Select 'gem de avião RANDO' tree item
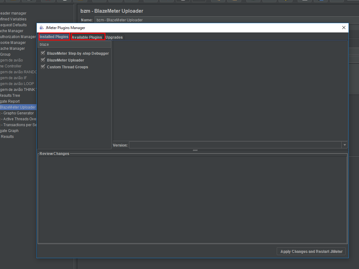This screenshot has height=269, width=359. (x=18, y=72)
